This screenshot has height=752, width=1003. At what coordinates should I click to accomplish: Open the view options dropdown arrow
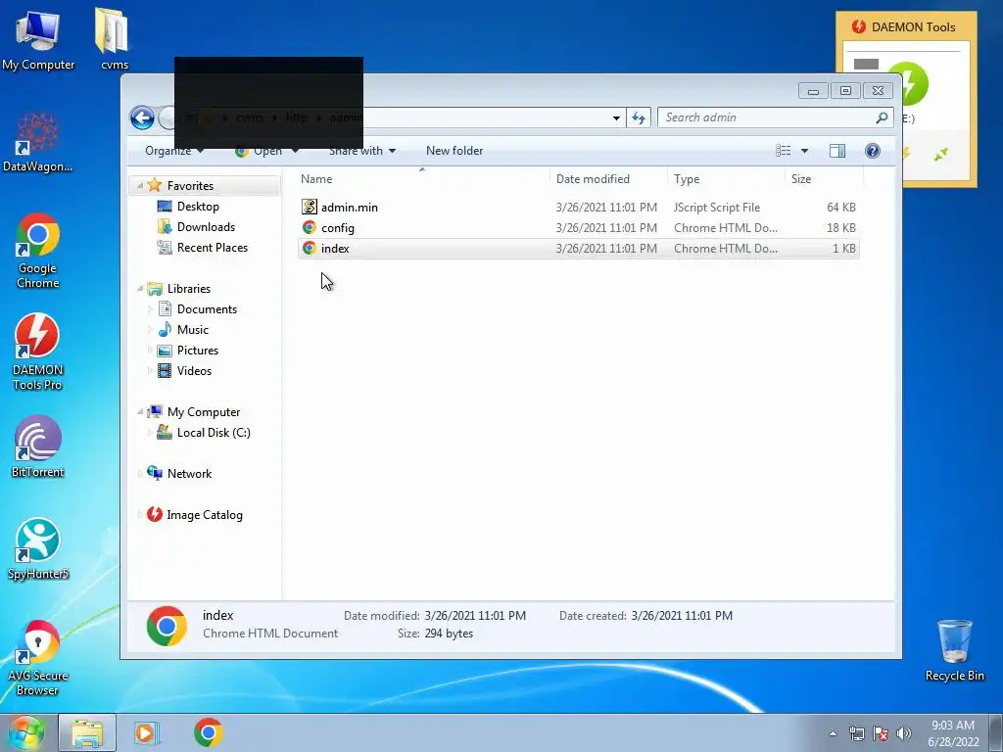pyautogui.click(x=805, y=150)
